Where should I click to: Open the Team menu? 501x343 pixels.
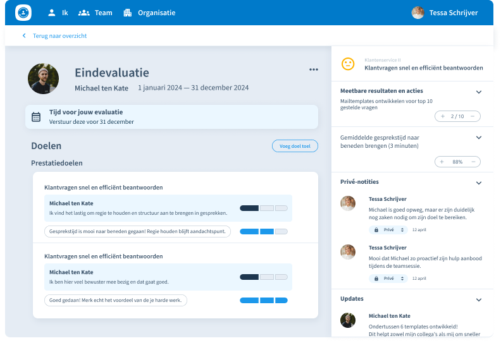point(96,13)
